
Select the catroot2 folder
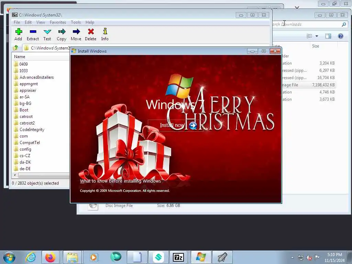click(27, 123)
